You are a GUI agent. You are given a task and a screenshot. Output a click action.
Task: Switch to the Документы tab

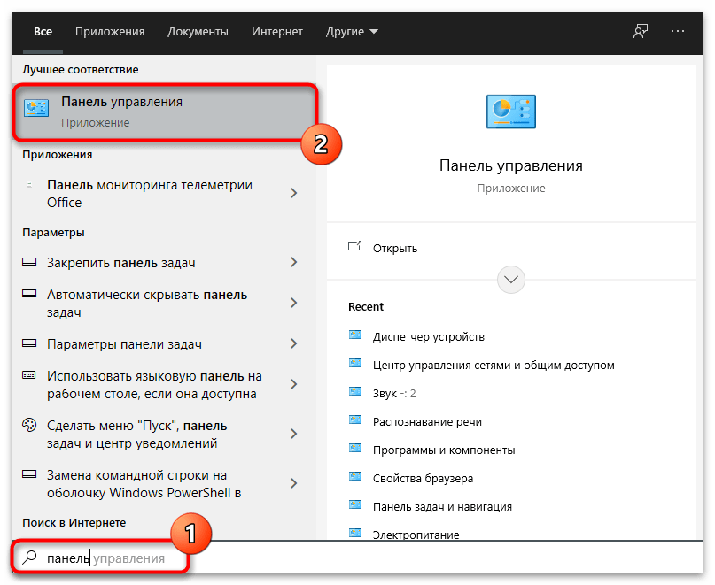point(198,32)
